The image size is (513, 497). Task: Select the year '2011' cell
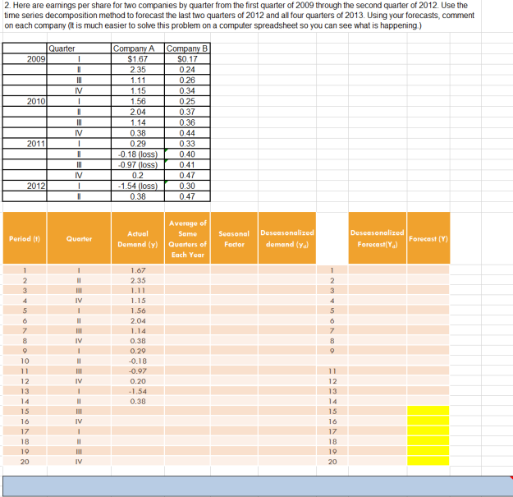pyautogui.click(x=25, y=144)
